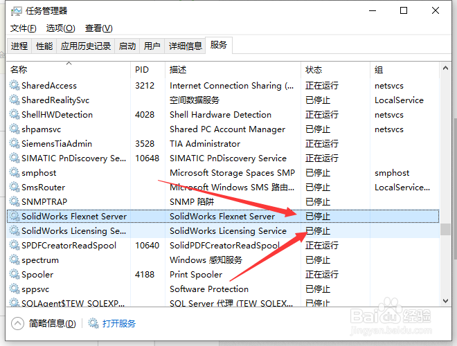Click the gear icon beside SmsRouter
This screenshot has height=346, width=457.
15,187
